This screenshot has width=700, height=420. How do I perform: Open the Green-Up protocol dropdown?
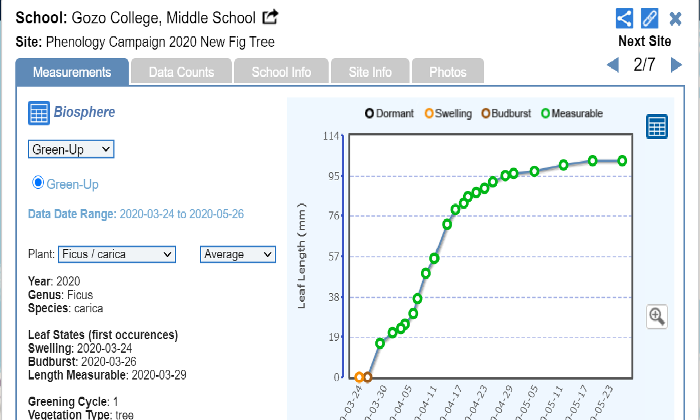click(x=71, y=150)
